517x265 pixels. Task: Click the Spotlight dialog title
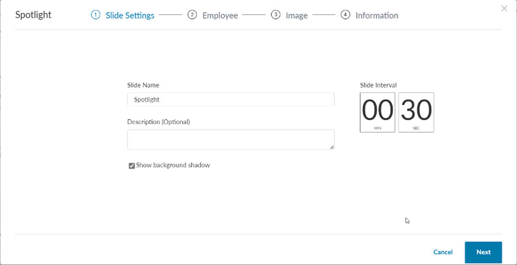pos(33,15)
